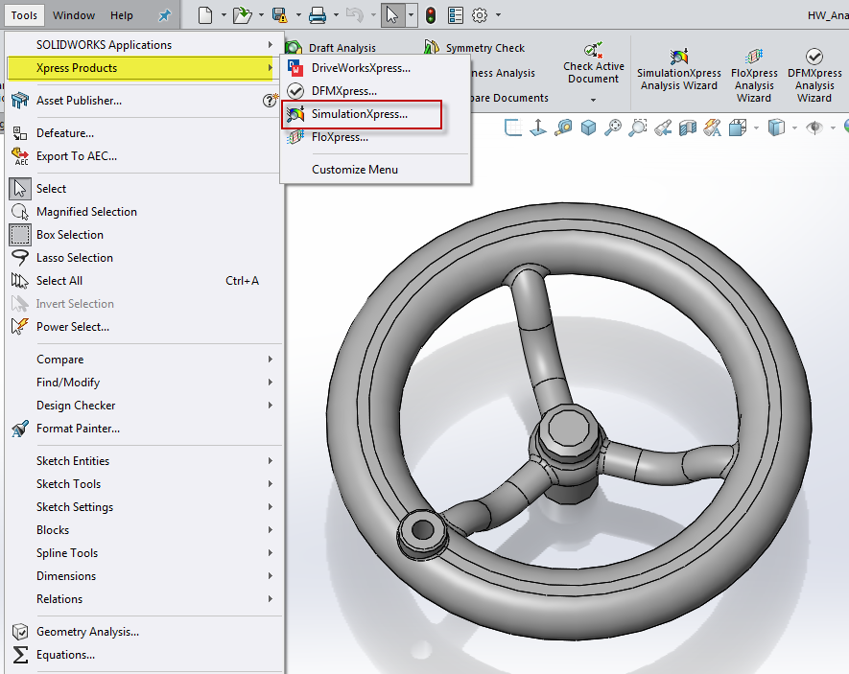Click the help question icon beside Asset Publisher
Screen dimensions: 849x674
[x=270, y=100]
